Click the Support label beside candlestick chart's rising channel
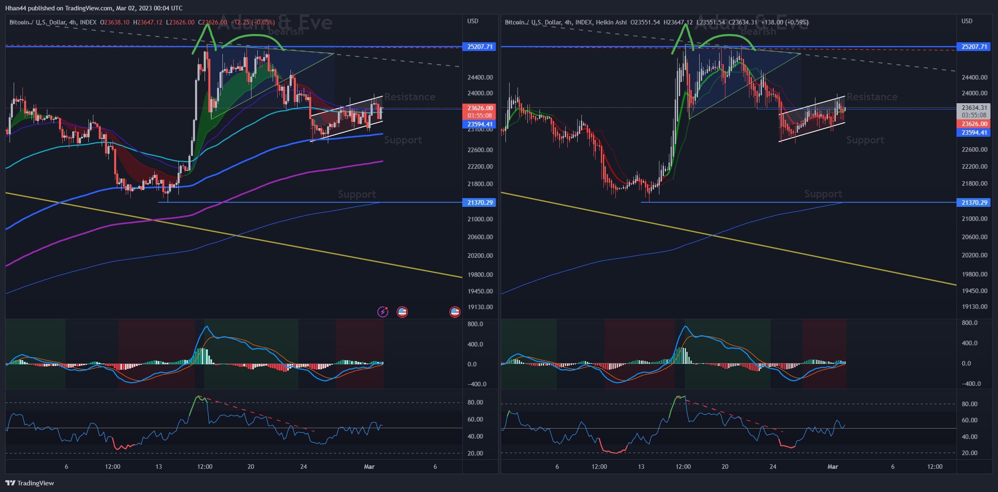998x492 pixels. (403, 140)
